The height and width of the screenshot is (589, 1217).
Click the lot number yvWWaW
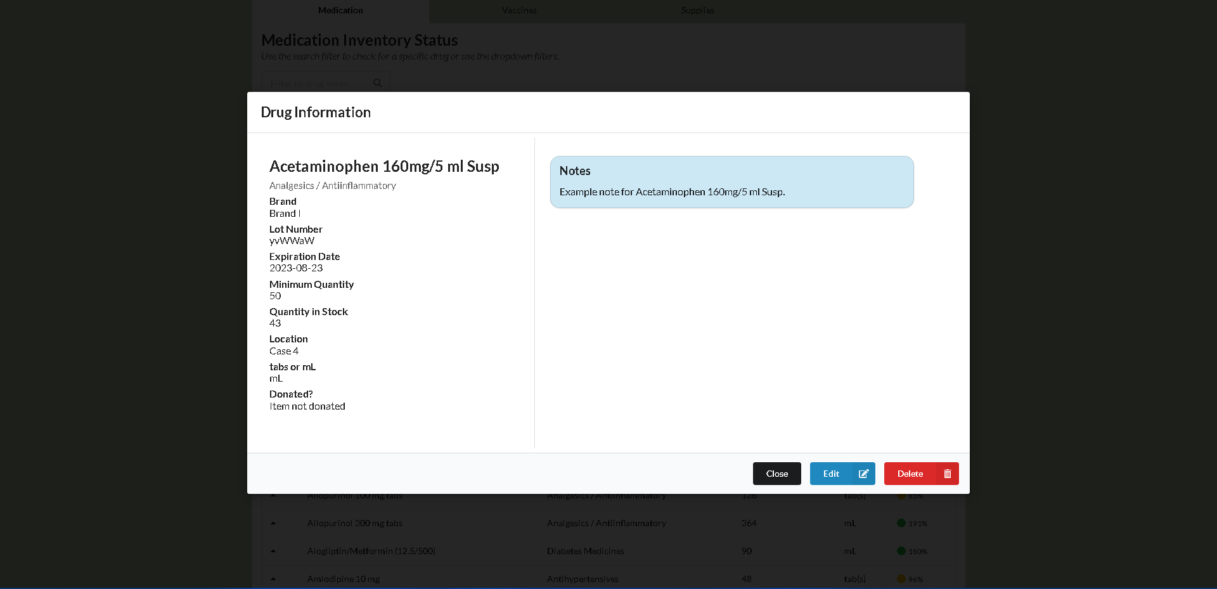(x=292, y=241)
